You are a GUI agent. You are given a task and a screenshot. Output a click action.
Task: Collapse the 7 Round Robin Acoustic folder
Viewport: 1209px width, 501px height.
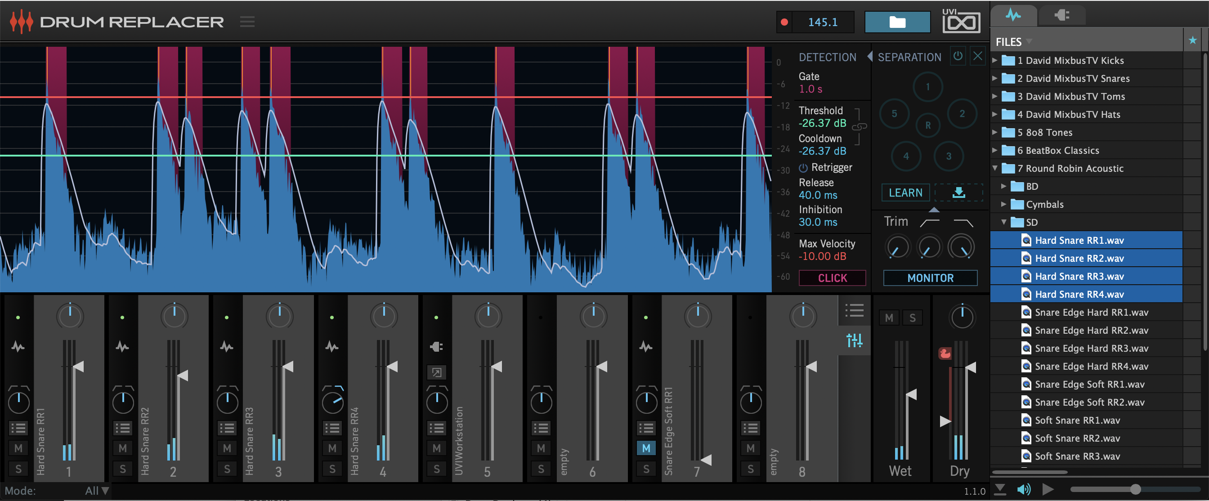click(994, 168)
